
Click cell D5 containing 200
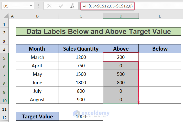(121, 57)
